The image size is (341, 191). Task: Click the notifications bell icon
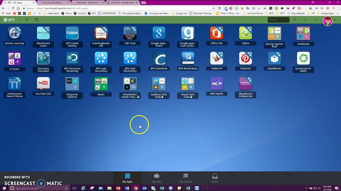coord(305,20)
